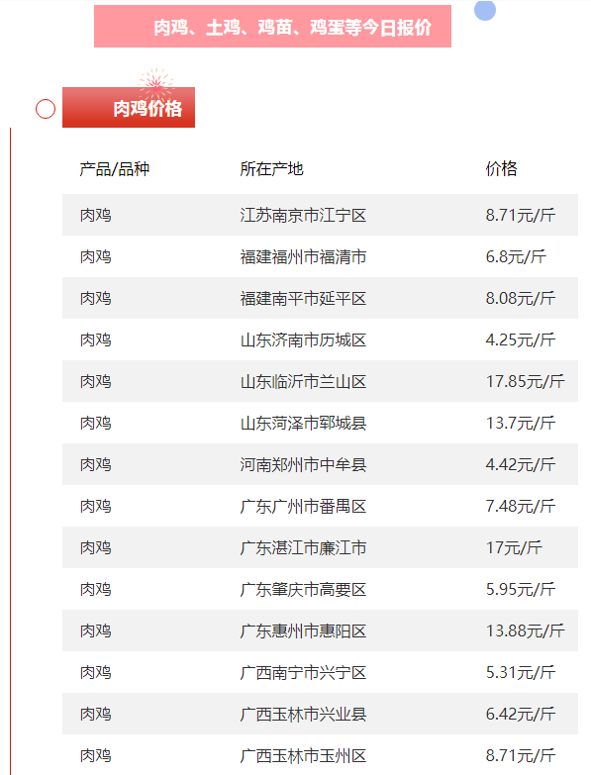
Task: Select 山东菏泽市郓城县 location cell
Action: pyautogui.click(x=303, y=423)
